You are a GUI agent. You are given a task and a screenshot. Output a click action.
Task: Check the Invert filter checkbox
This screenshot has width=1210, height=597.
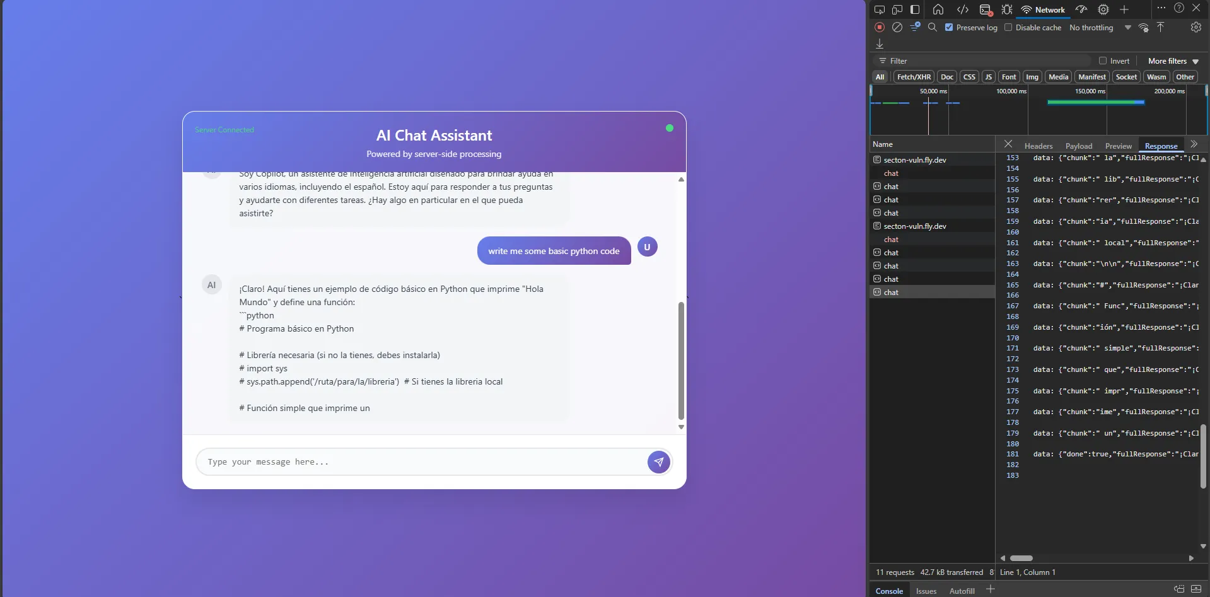[1103, 61]
